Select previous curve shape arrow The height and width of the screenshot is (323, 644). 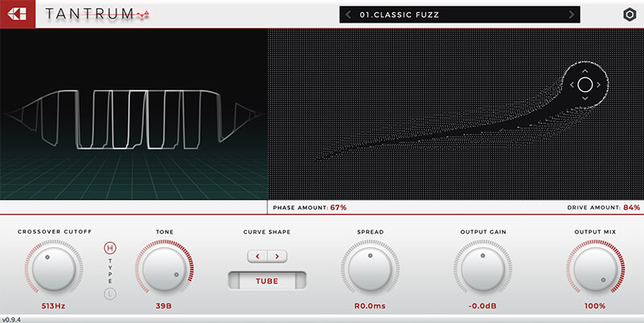258,256
